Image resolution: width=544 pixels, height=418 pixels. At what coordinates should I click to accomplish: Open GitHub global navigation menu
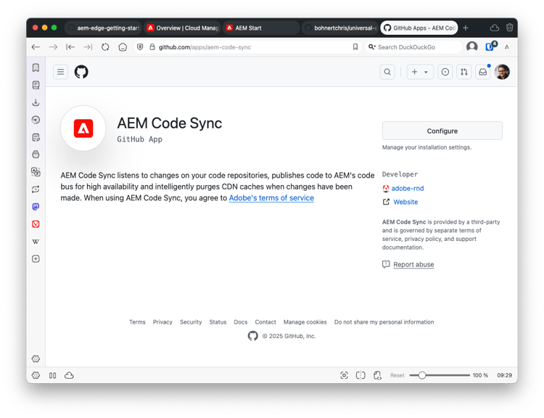click(61, 72)
